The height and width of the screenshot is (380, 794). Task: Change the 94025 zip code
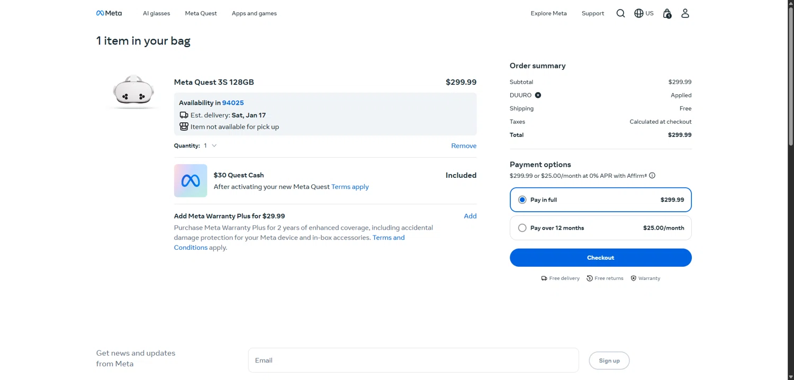(x=233, y=103)
